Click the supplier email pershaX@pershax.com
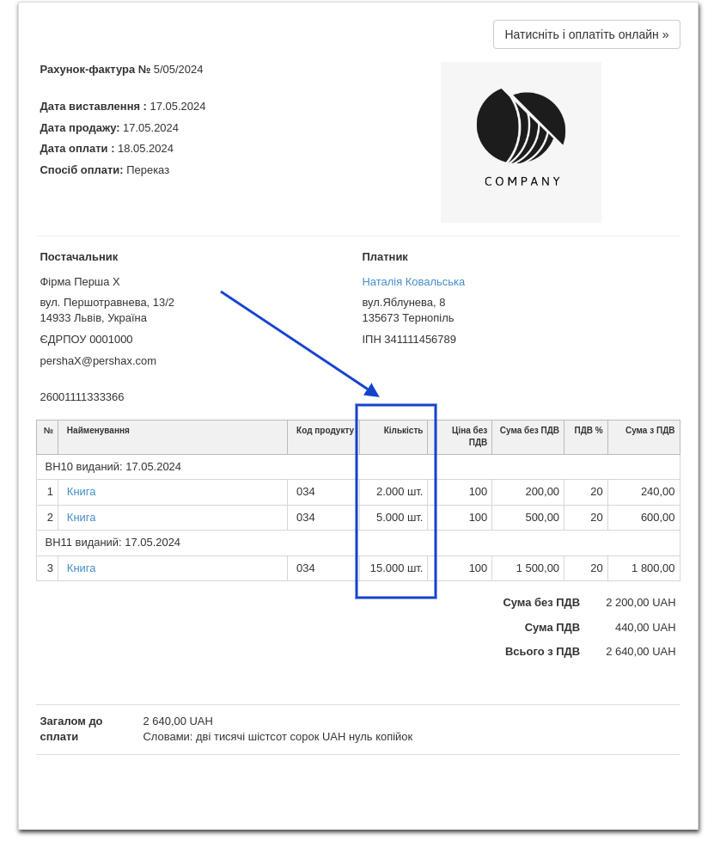Image resolution: width=720 pixels, height=847 pixels. pyautogui.click(x=98, y=361)
